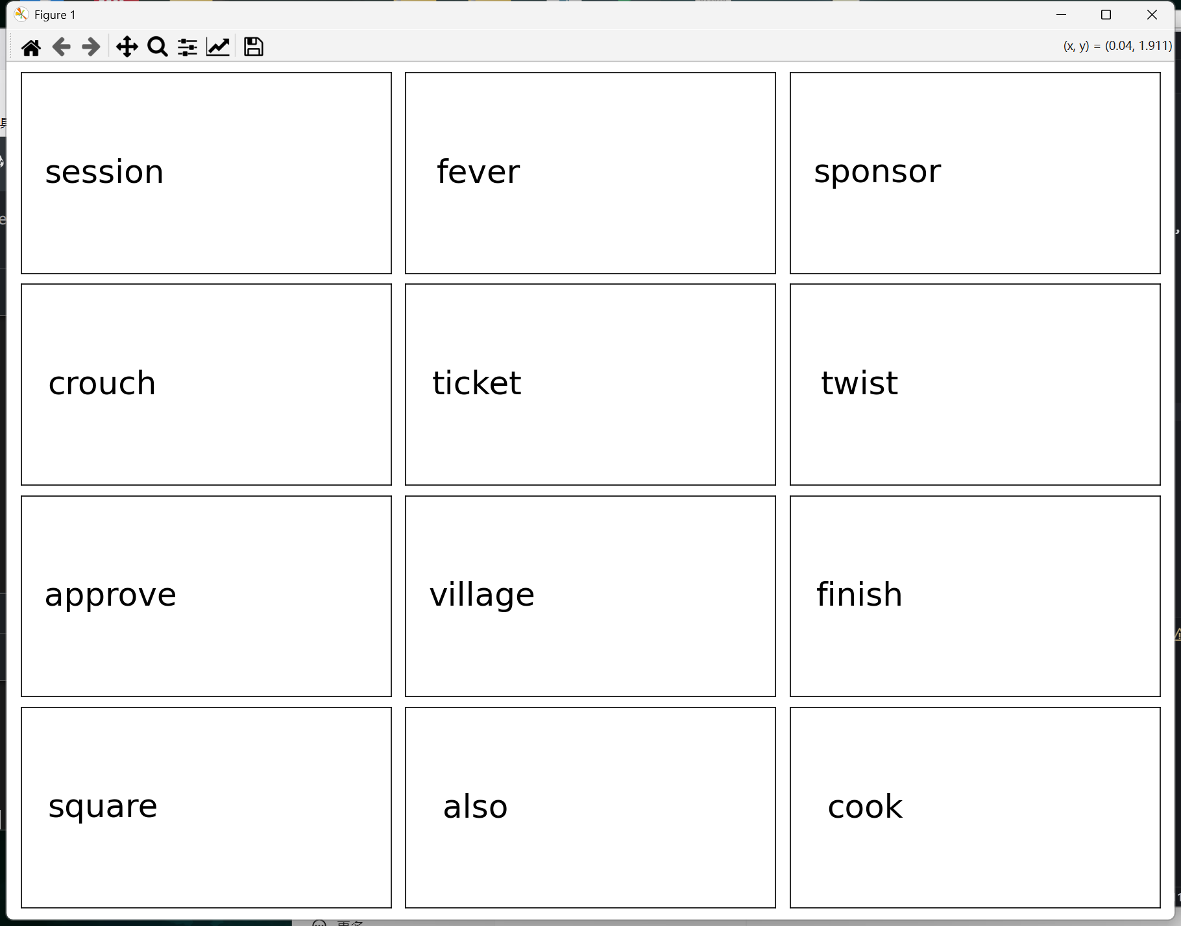This screenshot has height=926, width=1181.
Task: Go back to previous view arrow
Action: click(61, 47)
